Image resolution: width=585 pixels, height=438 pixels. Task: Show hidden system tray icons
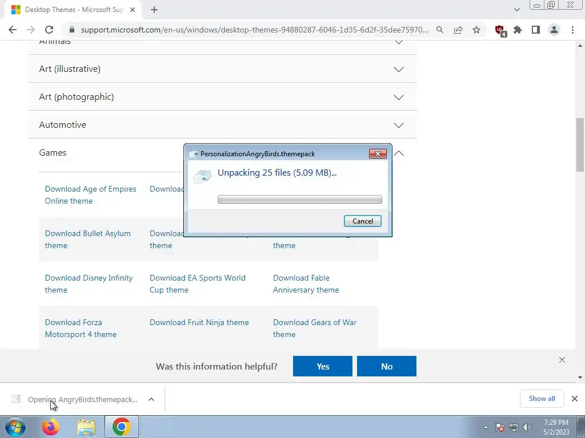coord(486,427)
